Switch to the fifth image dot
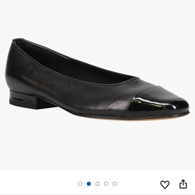The image size is (195, 195). [x=115, y=184]
